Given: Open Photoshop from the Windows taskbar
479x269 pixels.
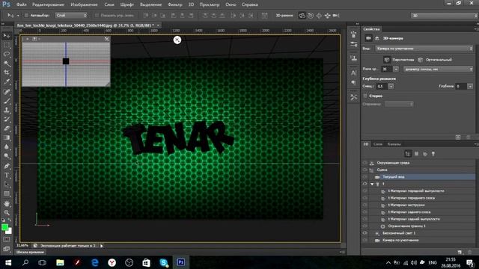Looking at the screenshot, I should pos(181,262).
